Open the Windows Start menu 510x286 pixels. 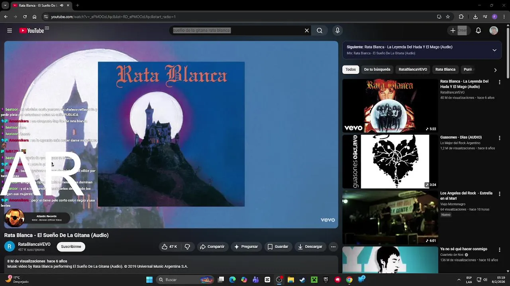(x=149, y=280)
